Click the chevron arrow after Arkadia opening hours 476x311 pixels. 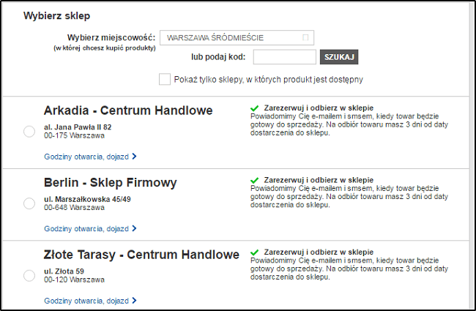(x=135, y=156)
